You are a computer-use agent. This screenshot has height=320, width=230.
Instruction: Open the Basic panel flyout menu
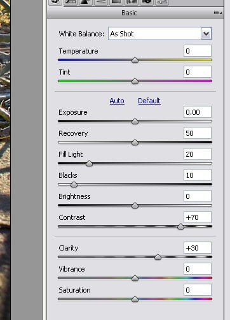click(x=218, y=13)
